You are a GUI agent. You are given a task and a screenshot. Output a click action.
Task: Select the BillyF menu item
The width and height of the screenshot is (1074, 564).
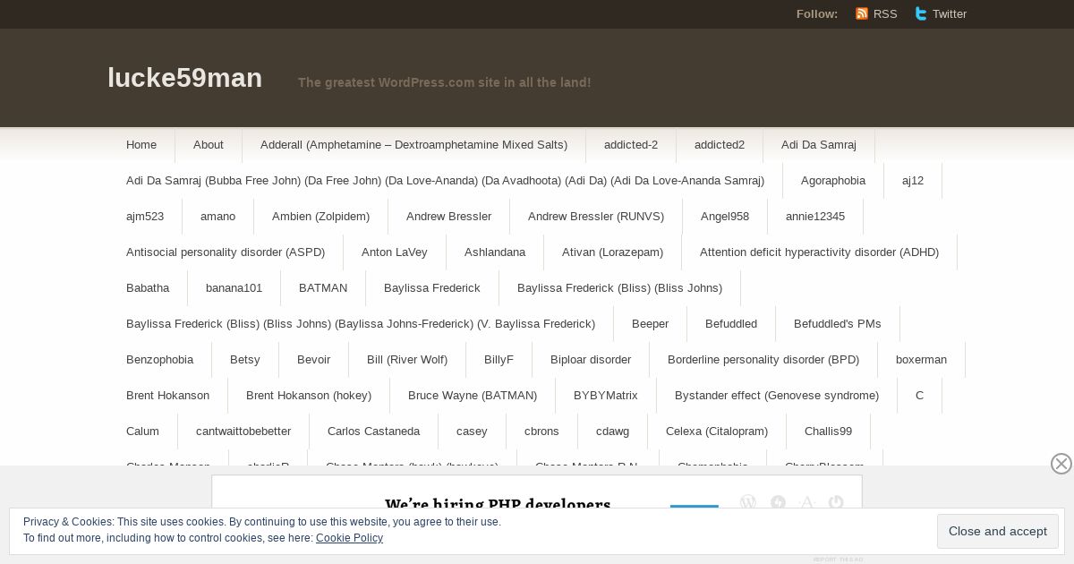499,359
